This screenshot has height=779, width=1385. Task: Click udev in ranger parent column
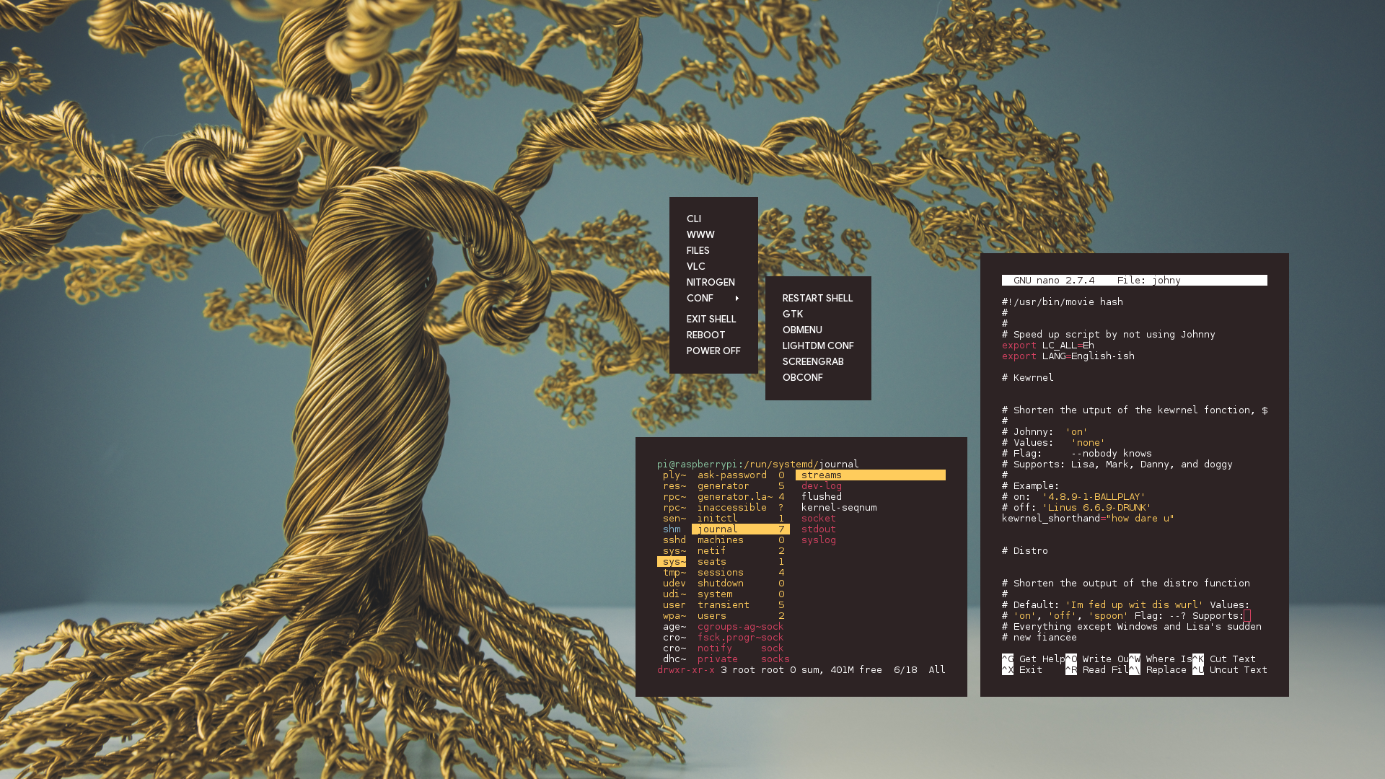(x=674, y=583)
